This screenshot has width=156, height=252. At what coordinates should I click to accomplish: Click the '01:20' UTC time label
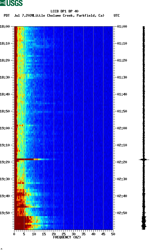(x=122, y=60)
